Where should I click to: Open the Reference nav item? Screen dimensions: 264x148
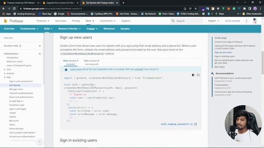point(109,29)
